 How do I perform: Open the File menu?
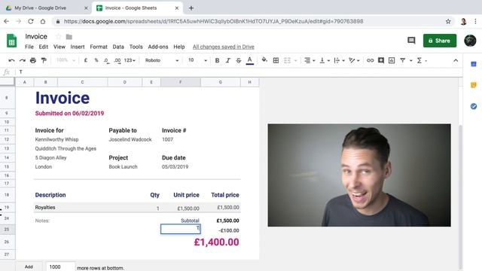click(x=29, y=47)
